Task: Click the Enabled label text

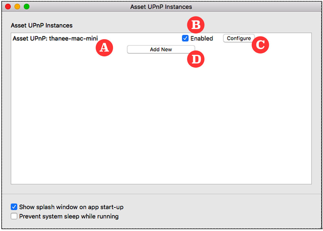Action: point(202,38)
